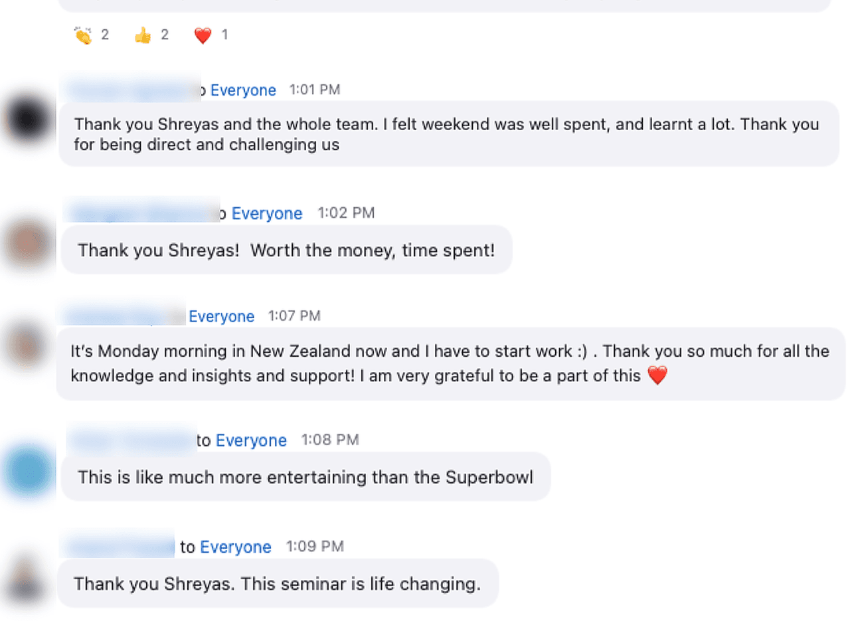This screenshot has height=637, width=850.
Task: Select the 'This seminar is life changing' message
Action: click(277, 584)
